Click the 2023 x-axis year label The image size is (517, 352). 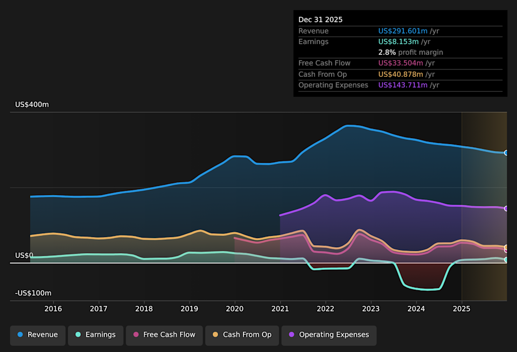click(x=371, y=308)
